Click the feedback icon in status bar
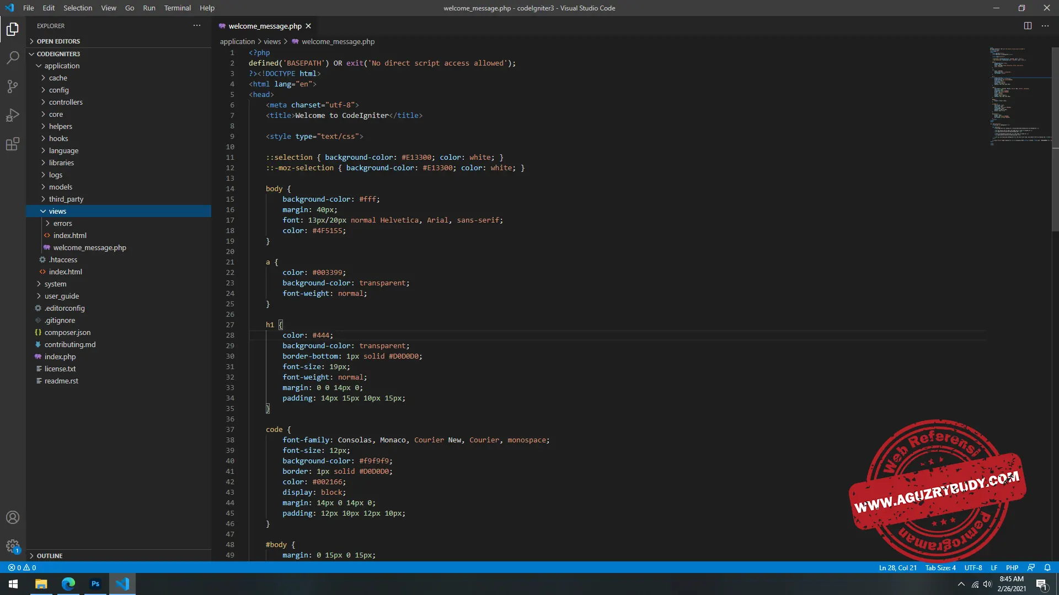The width and height of the screenshot is (1059, 595). point(1031,567)
